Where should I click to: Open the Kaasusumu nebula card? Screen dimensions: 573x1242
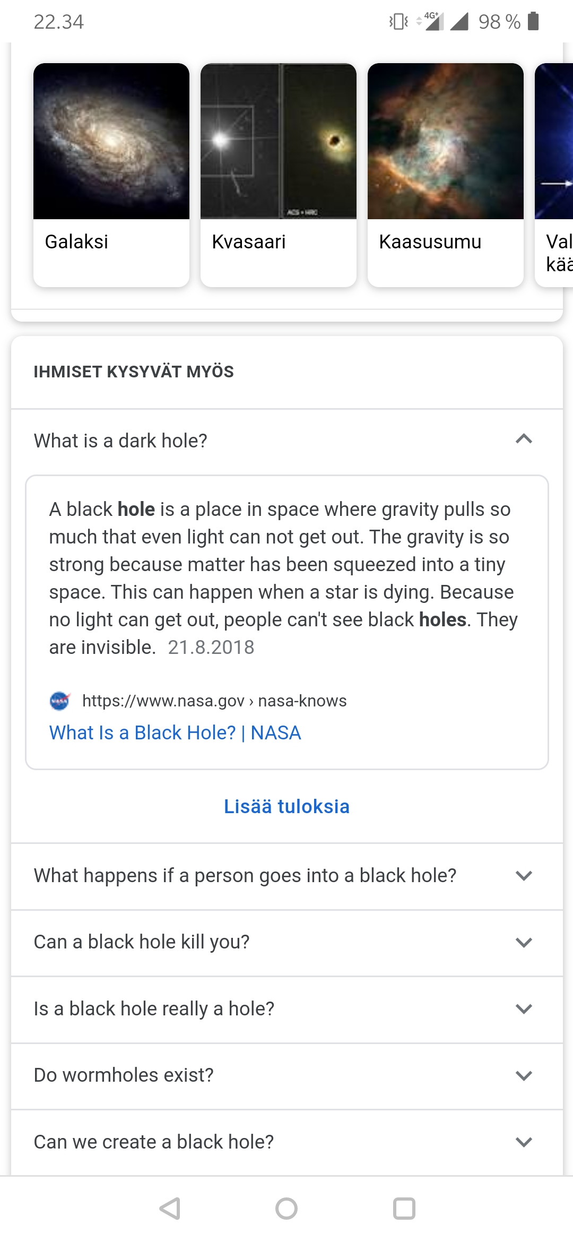point(446,175)
